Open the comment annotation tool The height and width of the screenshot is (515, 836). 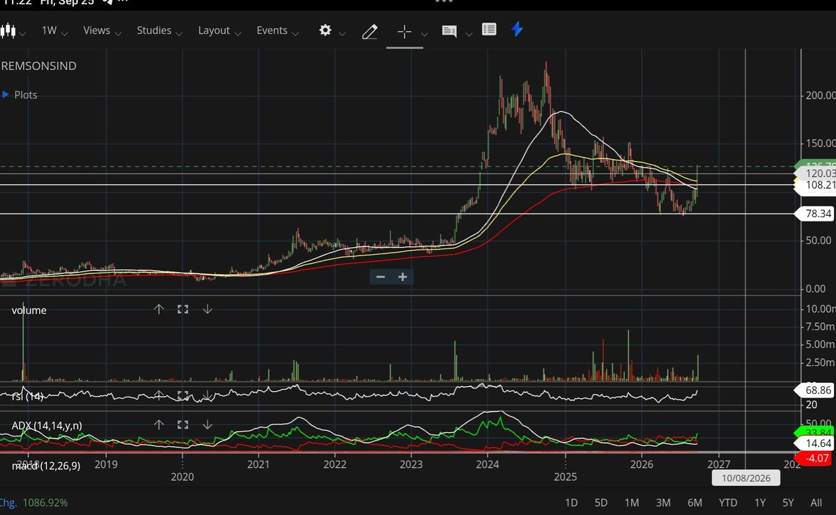(449, 31)
